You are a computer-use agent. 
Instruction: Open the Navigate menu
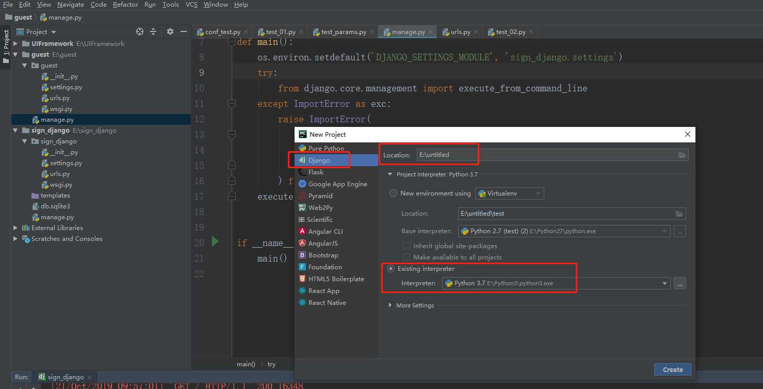click(x=71, y=5)
